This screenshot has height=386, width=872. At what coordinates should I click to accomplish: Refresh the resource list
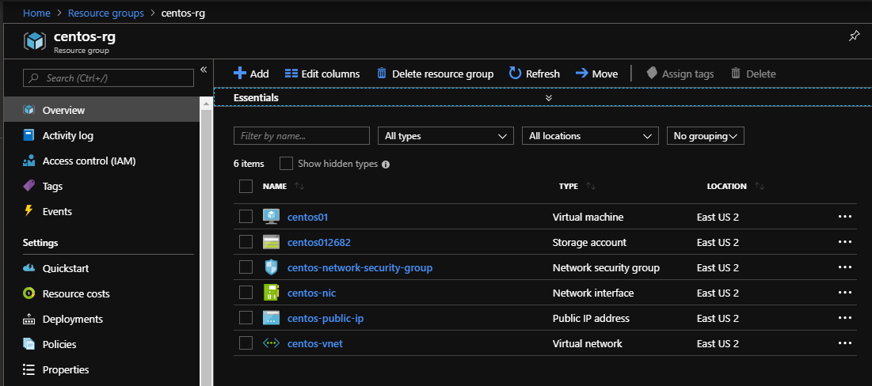tap(535, 74)
